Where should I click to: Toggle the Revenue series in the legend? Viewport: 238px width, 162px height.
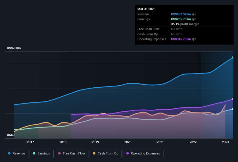[17, 154]
